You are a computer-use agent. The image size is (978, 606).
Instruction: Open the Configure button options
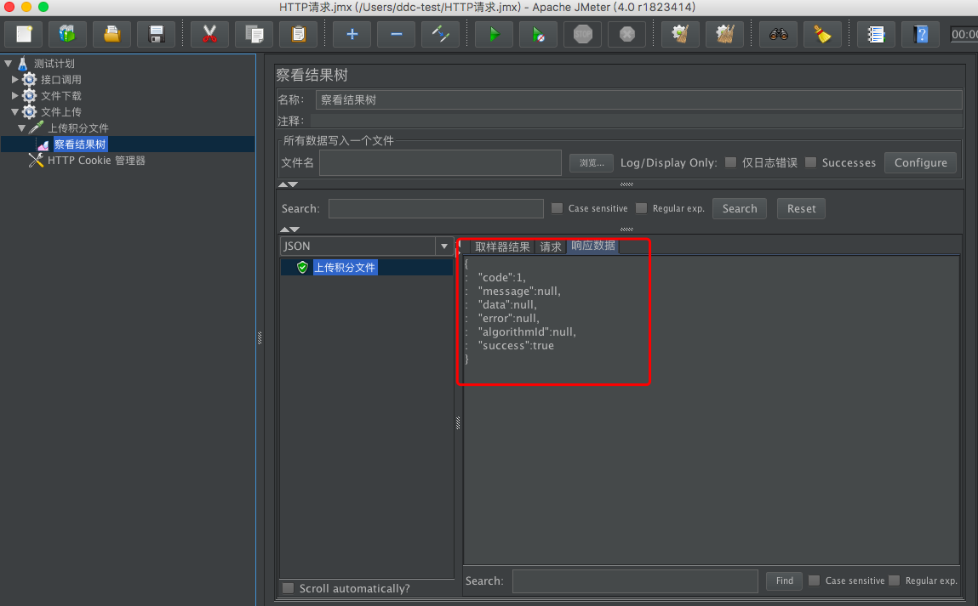(921, 162)
